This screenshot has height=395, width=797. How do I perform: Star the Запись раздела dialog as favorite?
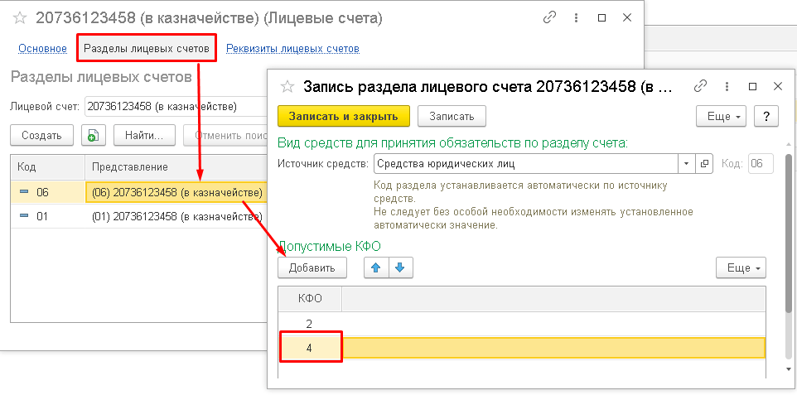point(287,87)
